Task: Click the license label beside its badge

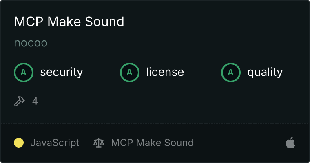Action: tap(165, 72)
